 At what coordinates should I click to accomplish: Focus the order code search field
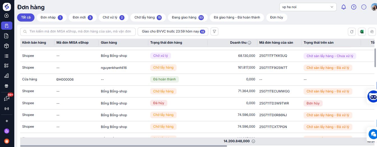coord(78,32)
